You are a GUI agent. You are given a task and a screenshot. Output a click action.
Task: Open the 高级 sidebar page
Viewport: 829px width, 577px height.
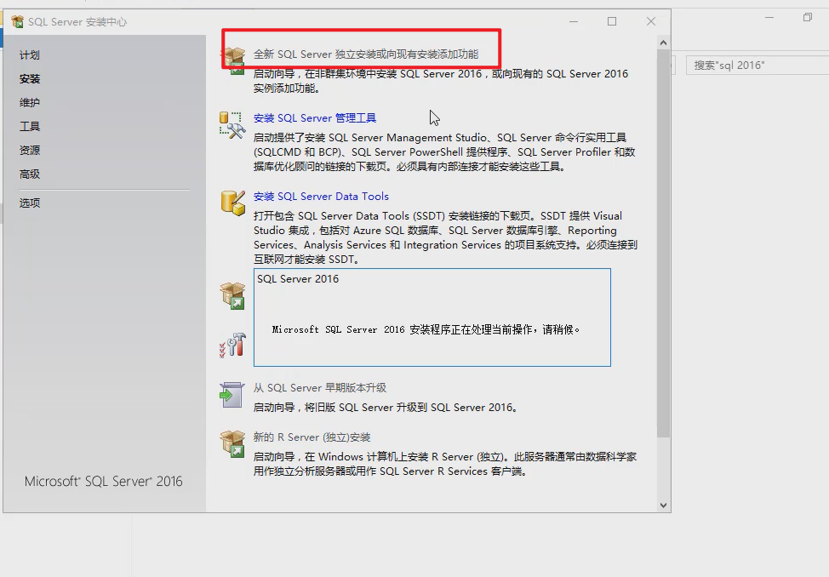30,174
